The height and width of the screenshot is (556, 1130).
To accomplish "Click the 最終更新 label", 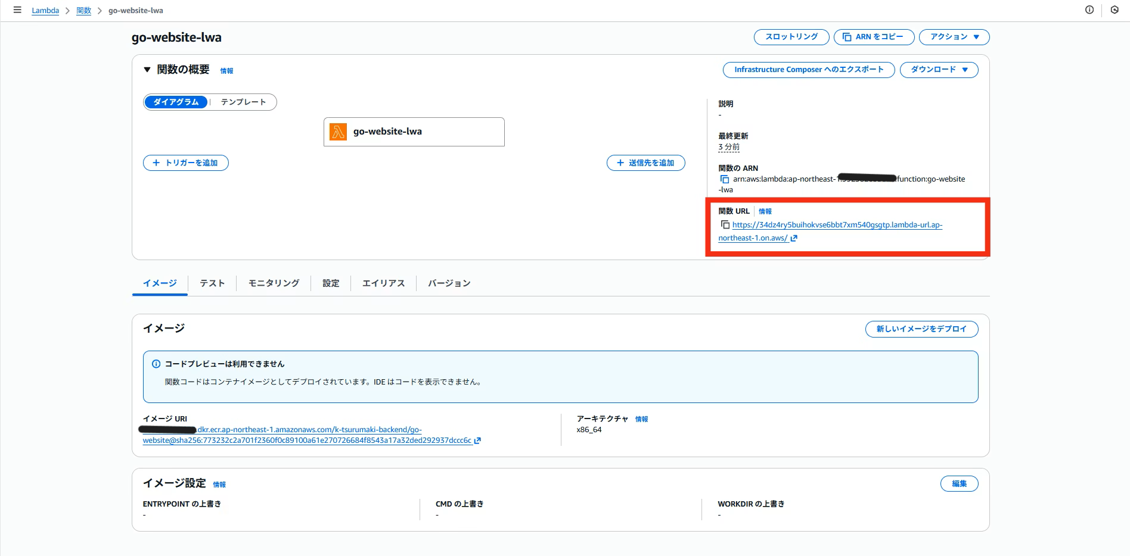I will click(x=733, y=136).
